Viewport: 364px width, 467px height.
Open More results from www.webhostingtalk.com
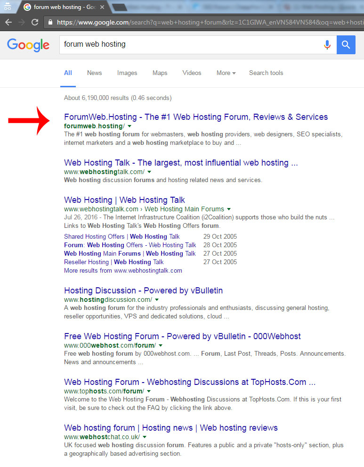(x=123, y=270)
